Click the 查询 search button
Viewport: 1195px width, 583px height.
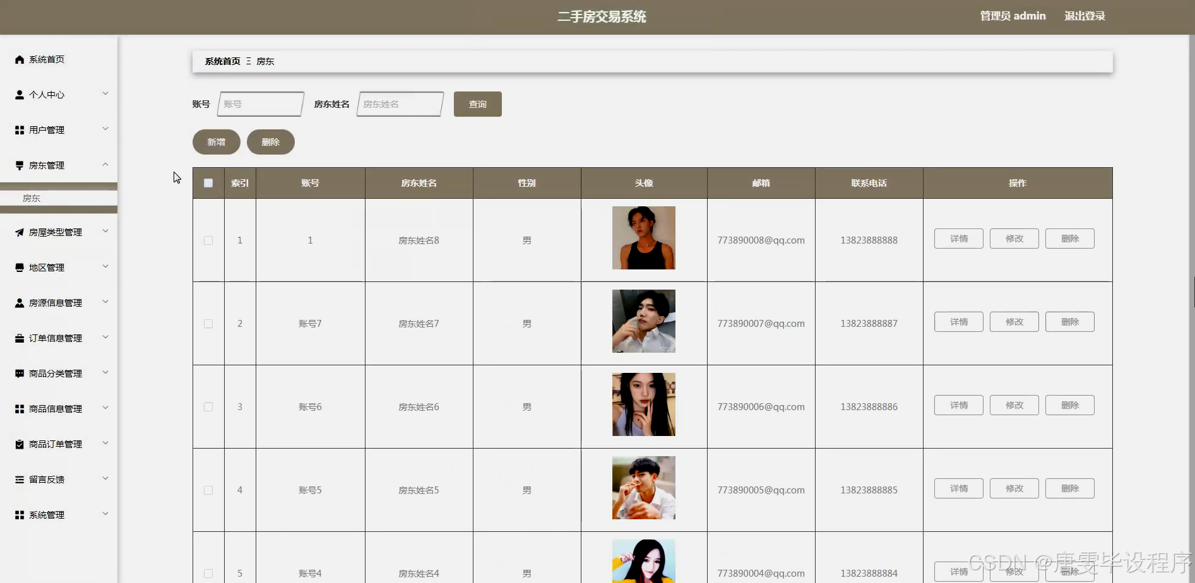(478, 104)
